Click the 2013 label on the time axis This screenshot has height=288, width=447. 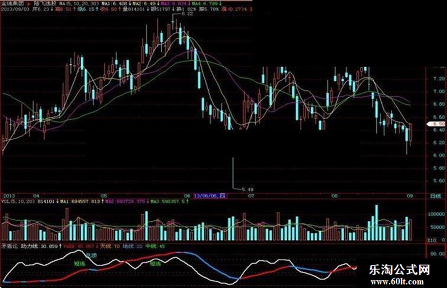pyautogui.click(x=8, y=196)
